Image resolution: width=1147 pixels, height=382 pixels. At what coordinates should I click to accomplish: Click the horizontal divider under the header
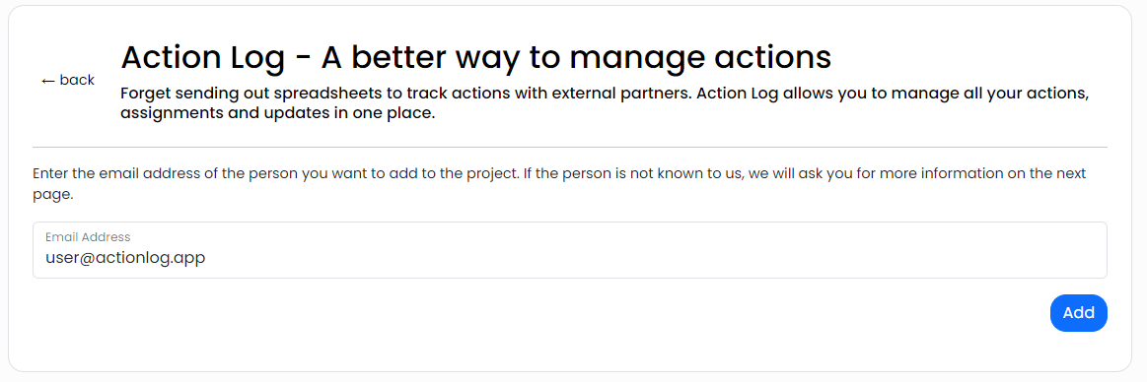pyautogui.click(x=569, y=148)
